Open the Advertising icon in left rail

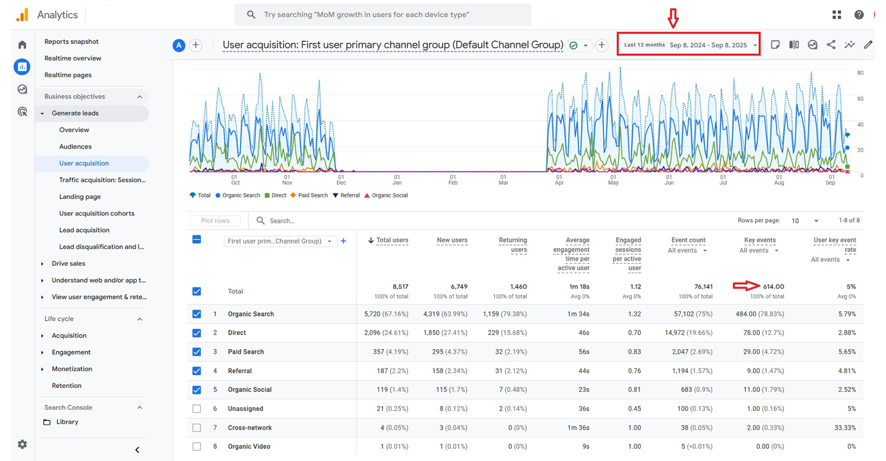point(22,112)
